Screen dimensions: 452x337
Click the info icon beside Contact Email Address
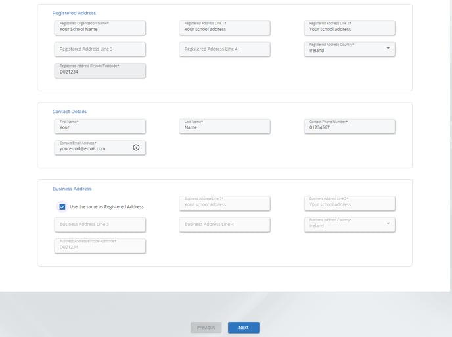coord(136,148)
